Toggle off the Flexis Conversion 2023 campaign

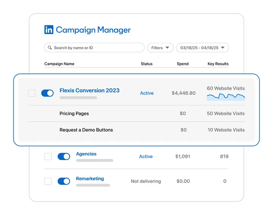[x=47, y=93]
